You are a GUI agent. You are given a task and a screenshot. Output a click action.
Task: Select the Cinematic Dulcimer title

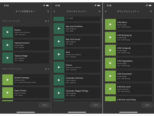coord(74,78)
